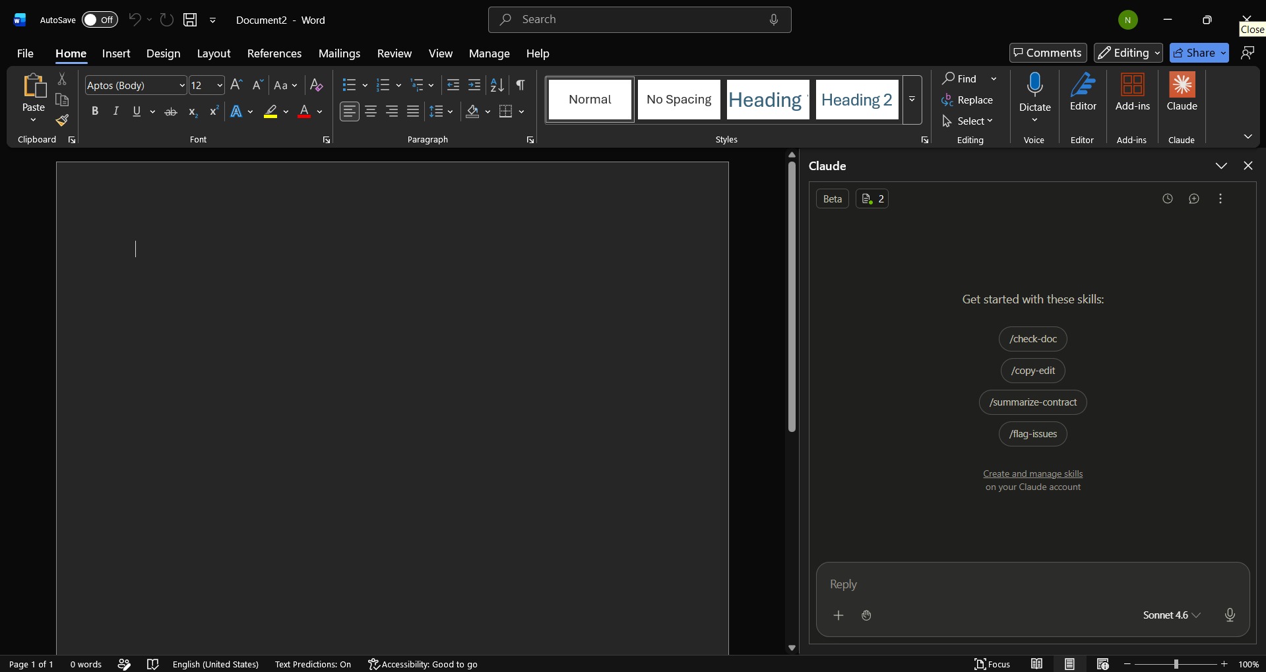
Task: Open Find in the Editing group
Action: [961, 78]
